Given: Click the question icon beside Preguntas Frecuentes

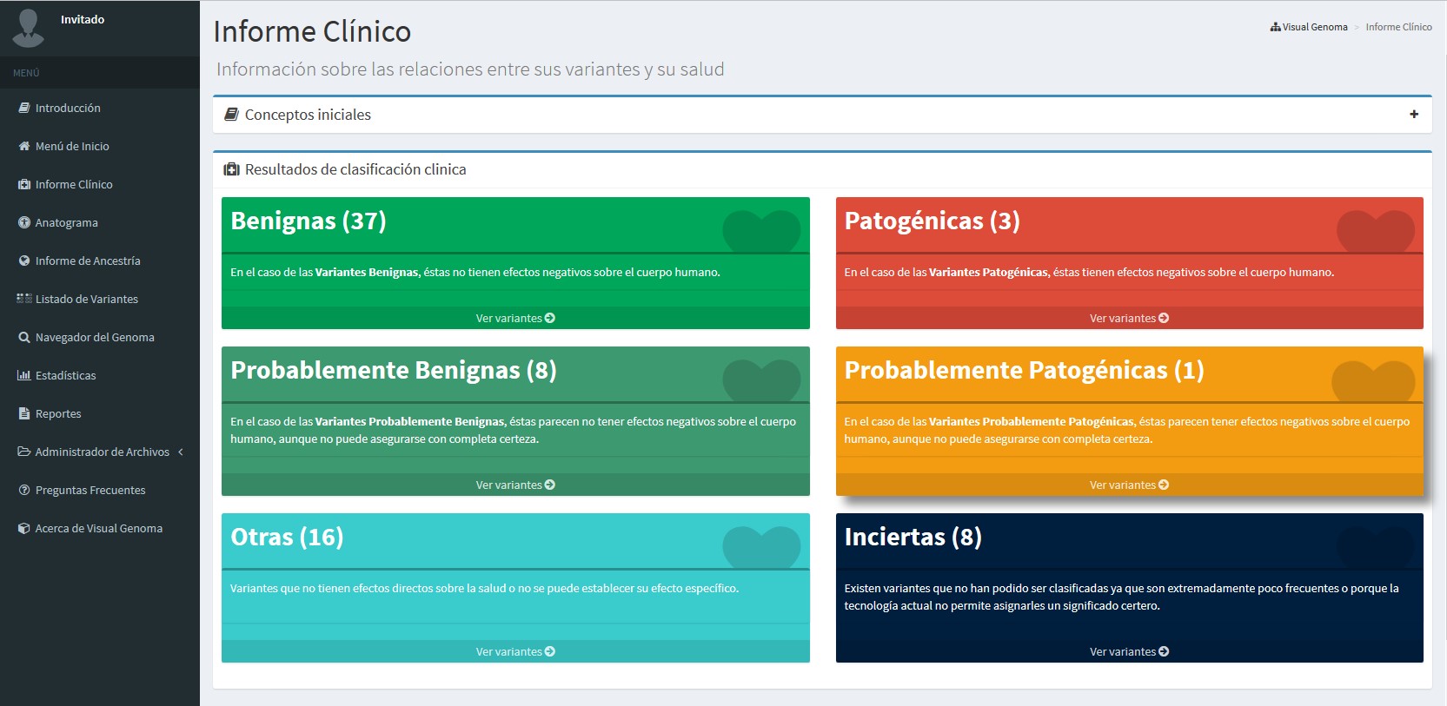Looking at the screenshot, I should click(x=24, y=490).
